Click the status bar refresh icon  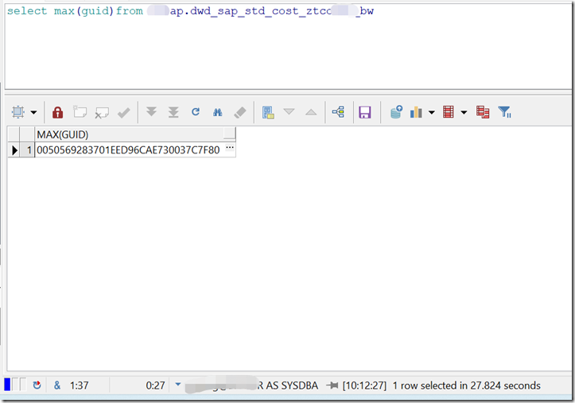[x=37, y=386]
